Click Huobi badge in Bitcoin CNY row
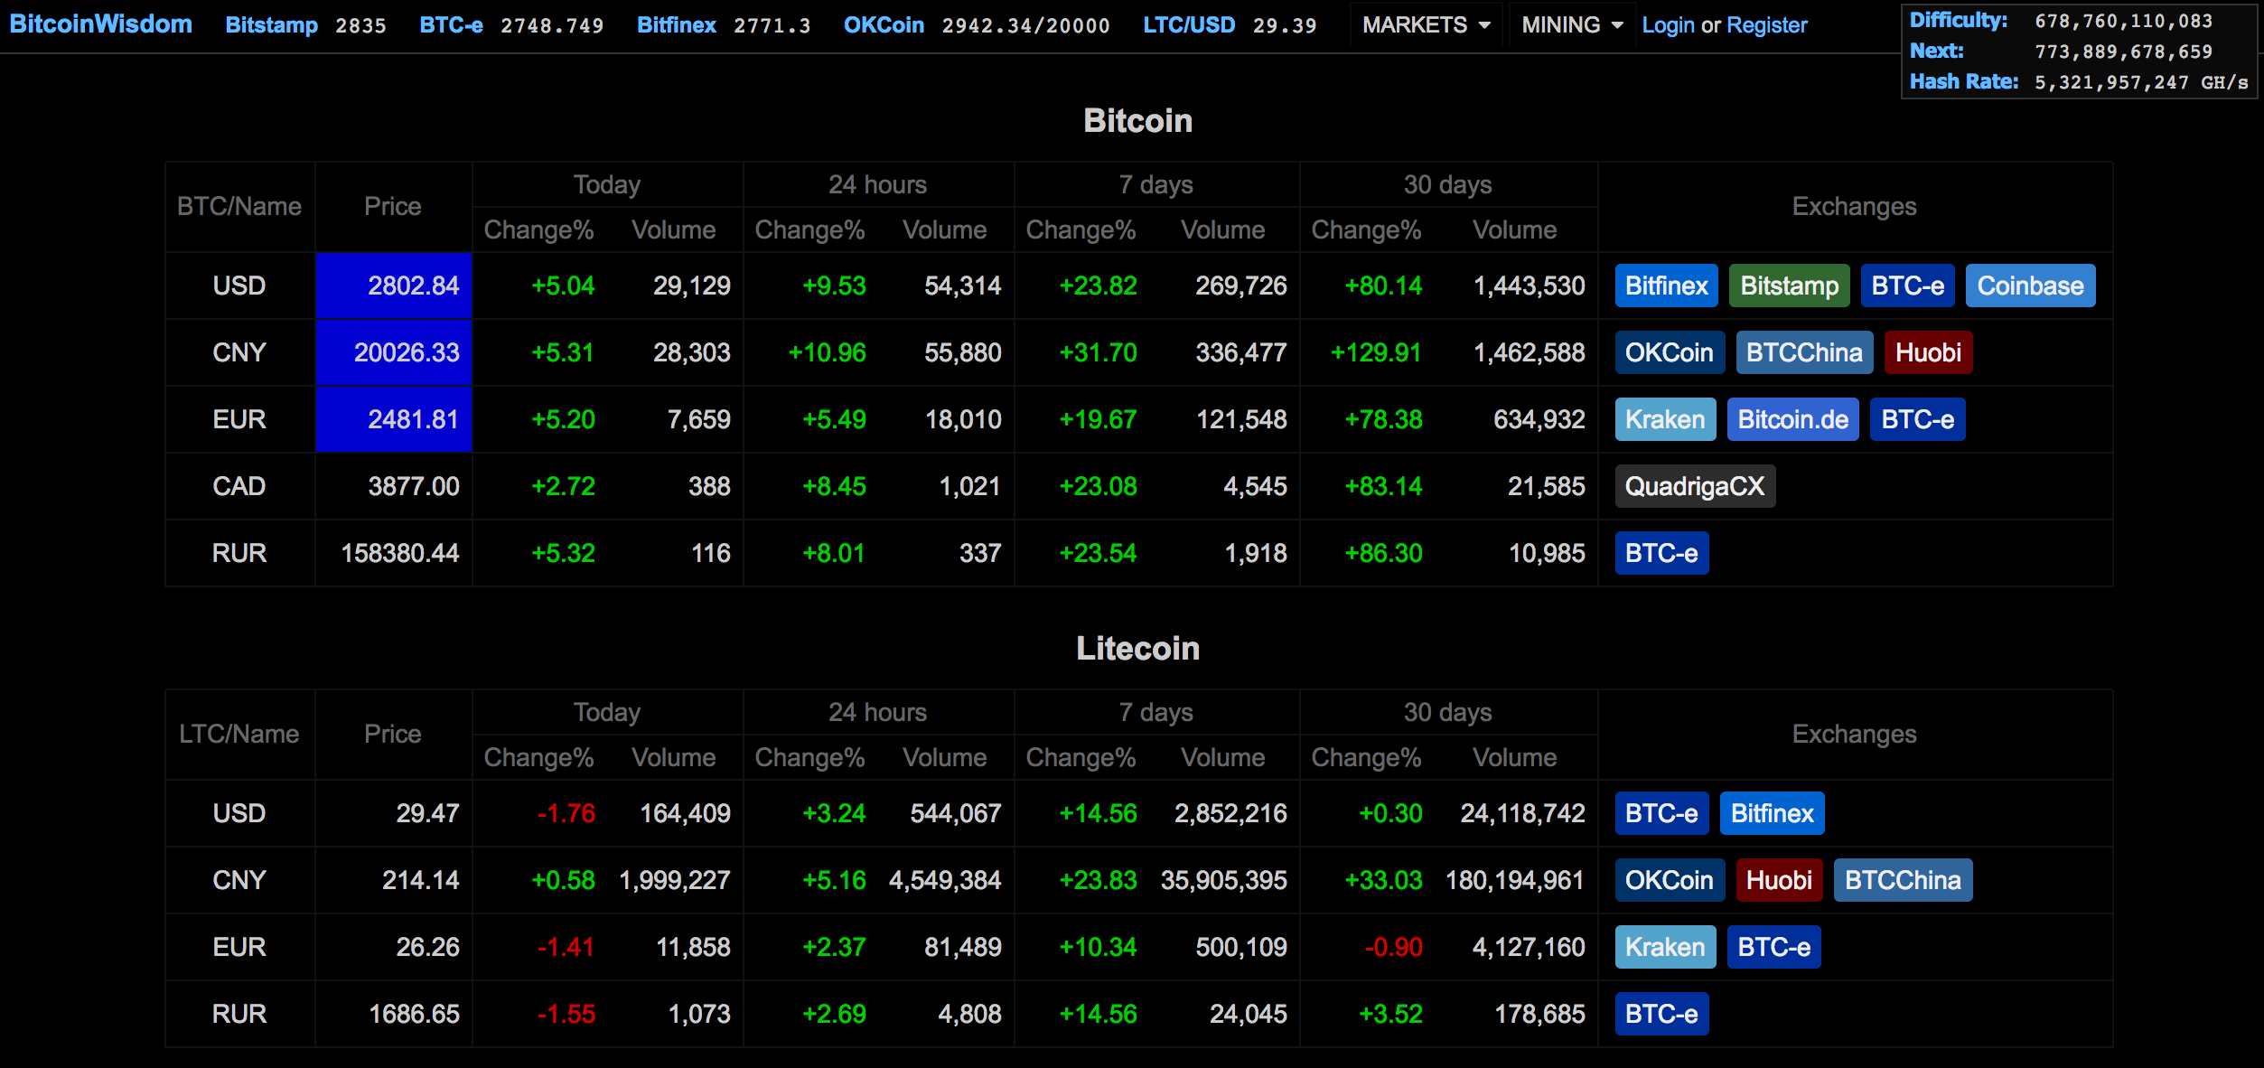Screen dimensions: 2264x1068 (x=1927, y=353)
